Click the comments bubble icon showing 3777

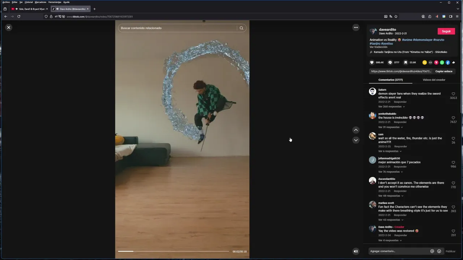(390, 62)
